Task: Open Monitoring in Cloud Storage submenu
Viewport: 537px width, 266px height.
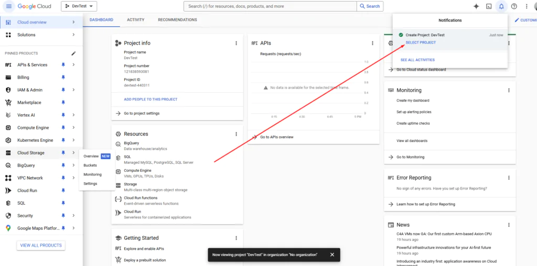Action: pos(92,174)
